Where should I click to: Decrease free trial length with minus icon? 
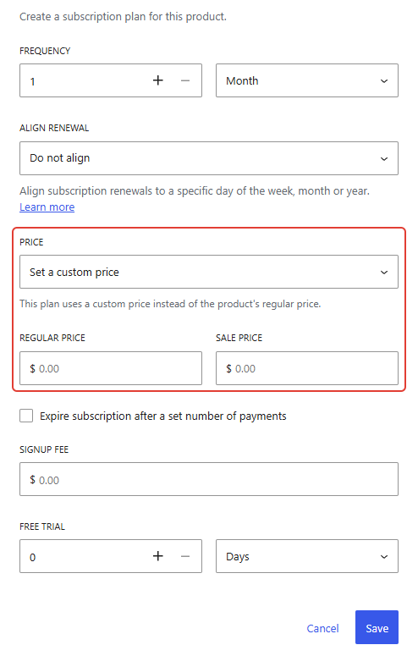[x=185, y=556]
